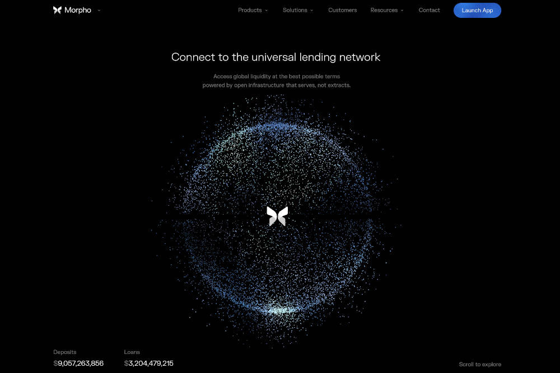The width and height of the screenshot is (560, 373).
Task: Click the Deposits total of $9,057,263,856
Action: pyautogui.click(x=78, y=363)
